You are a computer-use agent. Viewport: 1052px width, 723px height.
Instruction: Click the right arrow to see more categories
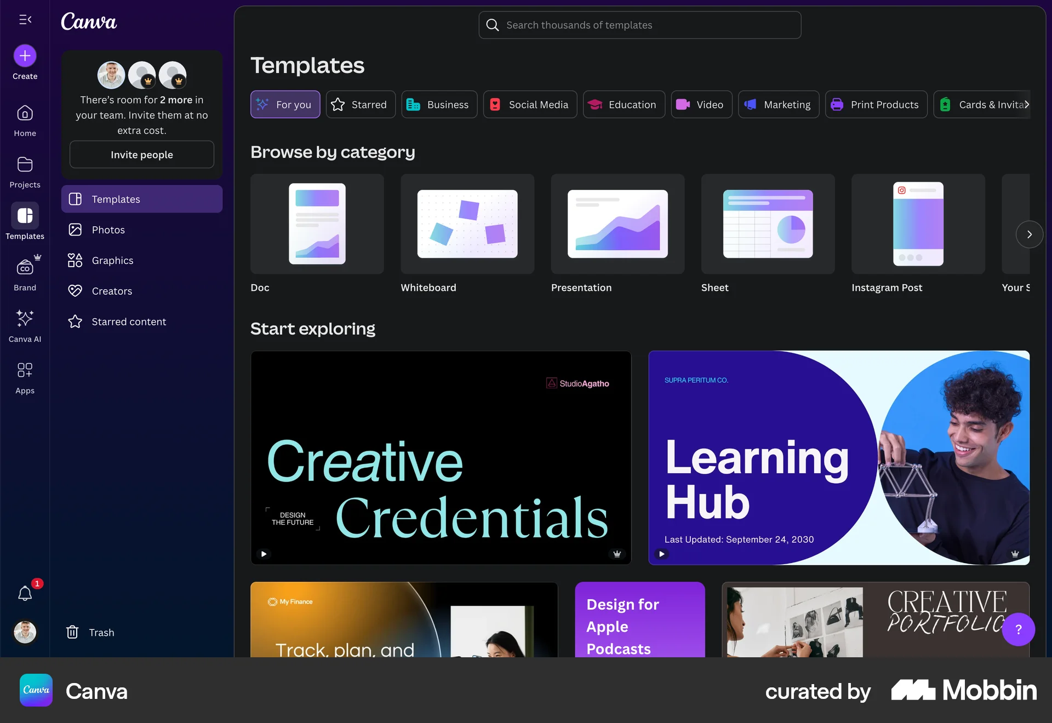(1029, 234)
